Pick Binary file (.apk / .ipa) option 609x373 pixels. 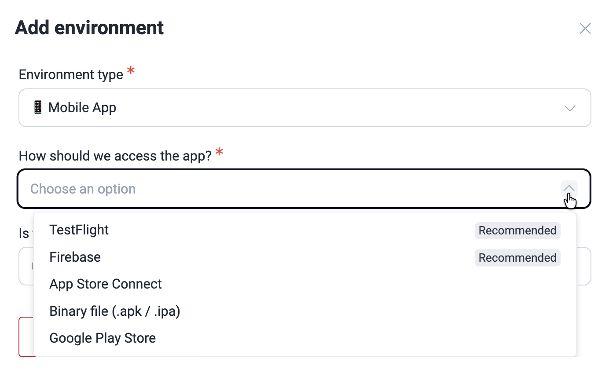click(115, 311)
